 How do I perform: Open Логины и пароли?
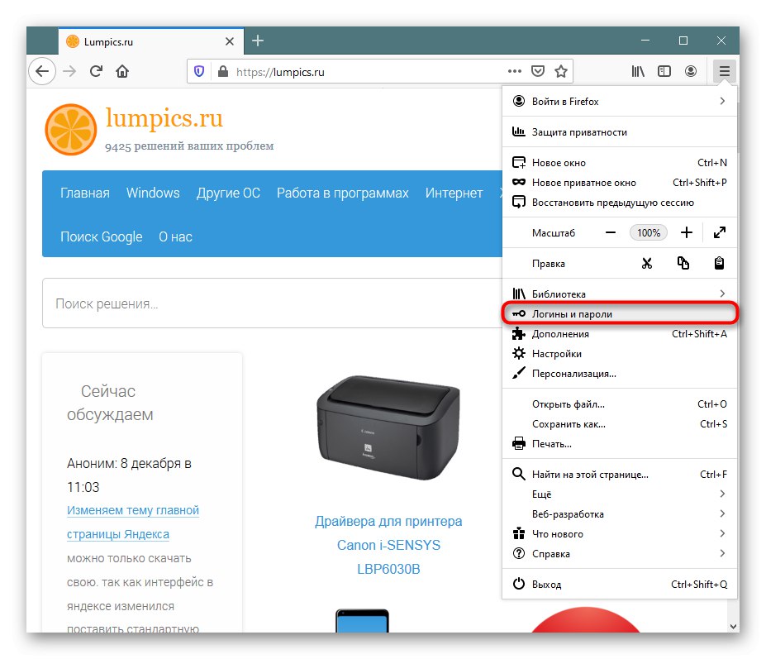pyautogui.click(x=620, y=314)
